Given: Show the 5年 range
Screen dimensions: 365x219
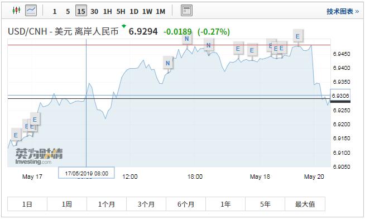Looking at the screenshot, I should point(265,204).
